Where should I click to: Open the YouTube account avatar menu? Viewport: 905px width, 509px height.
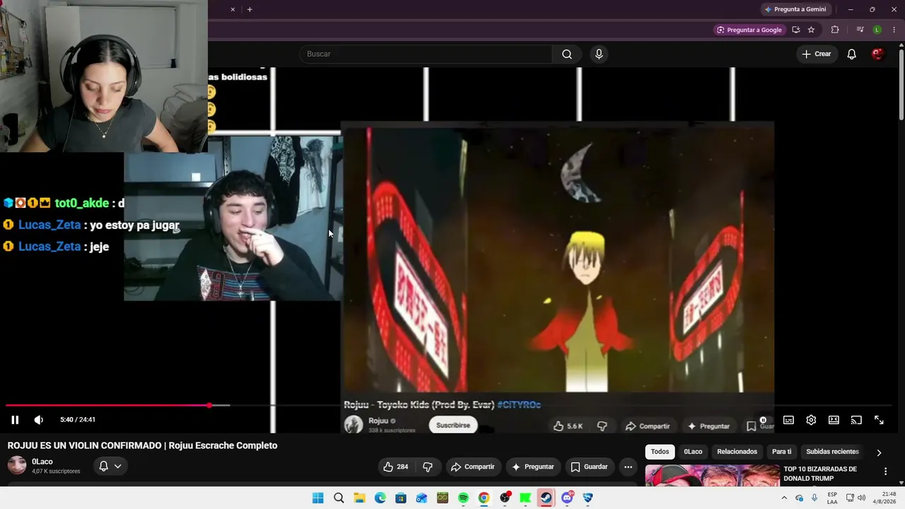tap(877, 54)
